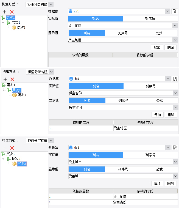Screen dimensions: 179x208
Task: Open dataset preview icon in the 货主城市 panel
Action: click(x=175, y=148)
